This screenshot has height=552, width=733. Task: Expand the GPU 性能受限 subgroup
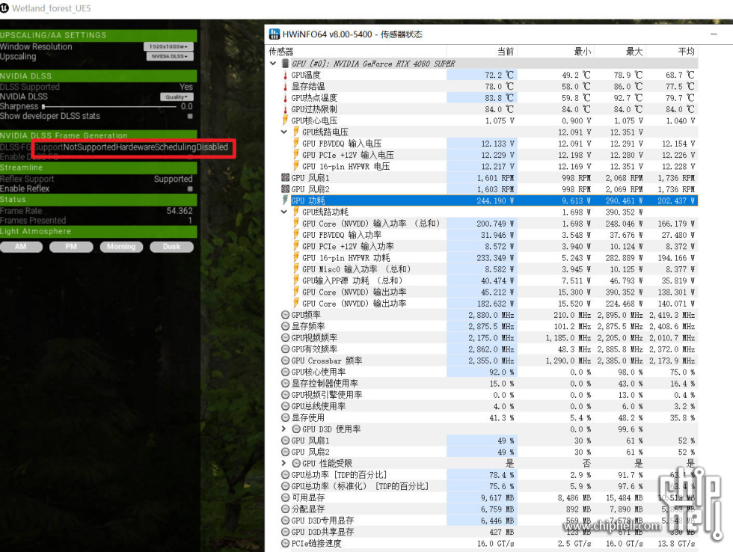coord(283,463)
